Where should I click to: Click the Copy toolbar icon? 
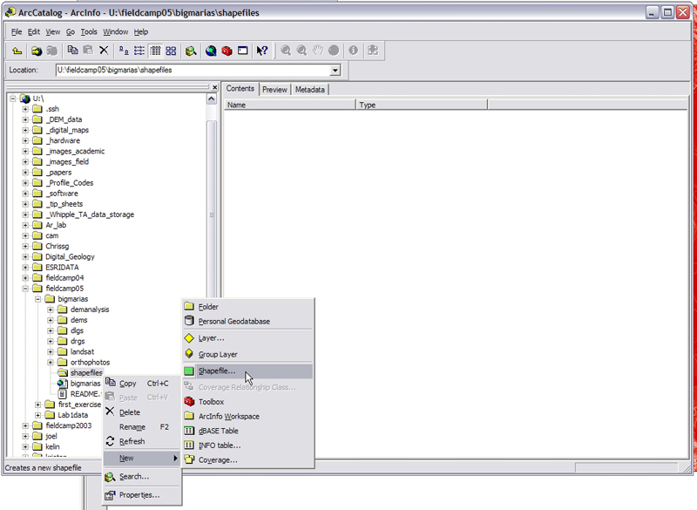tap(73, 50)
